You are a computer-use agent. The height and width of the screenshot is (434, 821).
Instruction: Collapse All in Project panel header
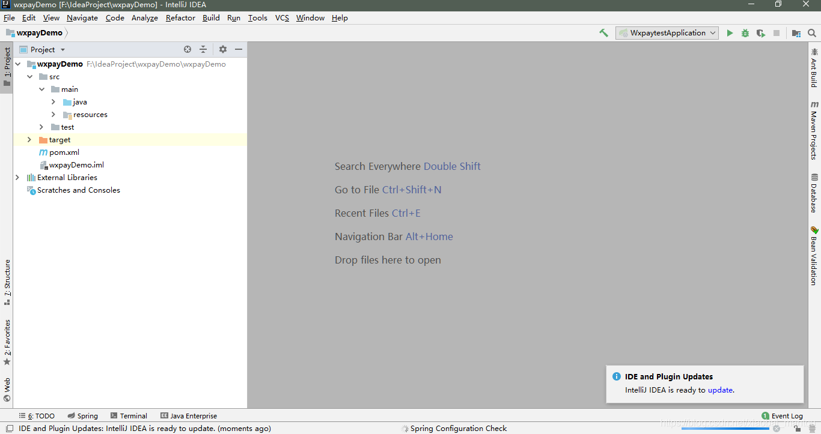[x=203, y=49]
